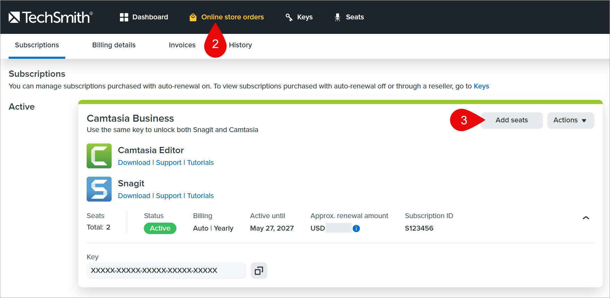The width and height of the screenshot is (610, 298).
Task: Click the Online store orders bag icon
Action: [193, 17]
